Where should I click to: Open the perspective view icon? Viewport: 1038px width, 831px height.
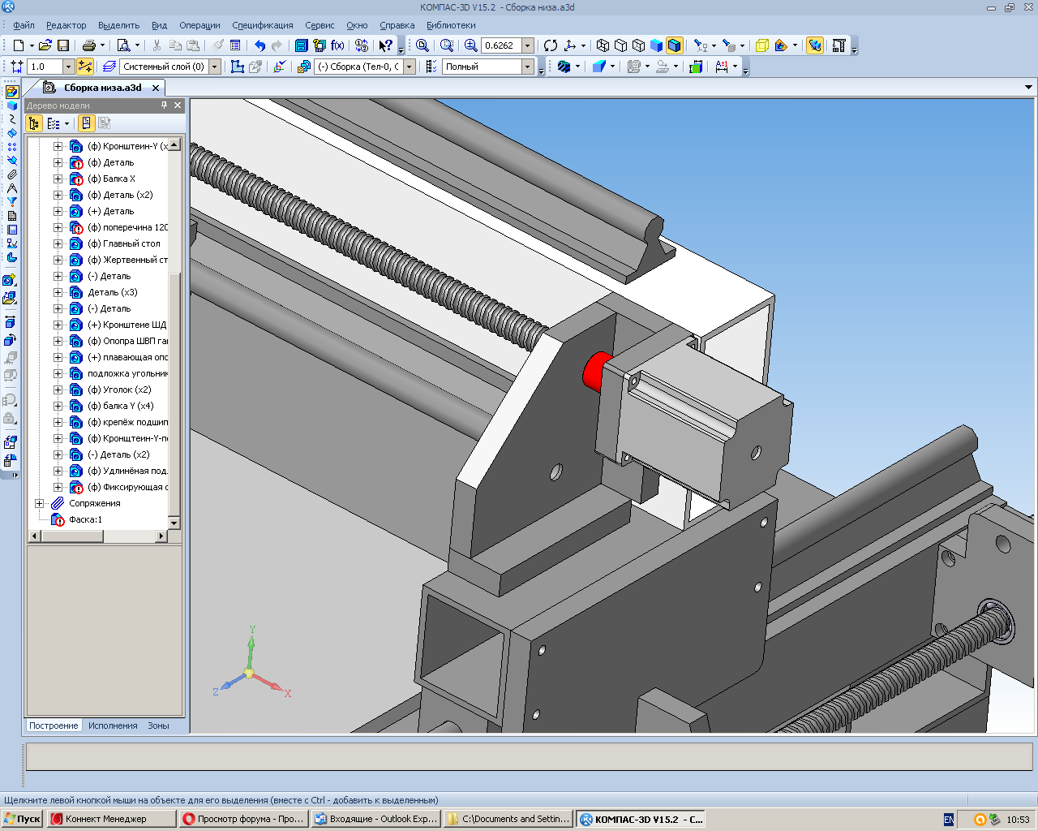point(761,45)
